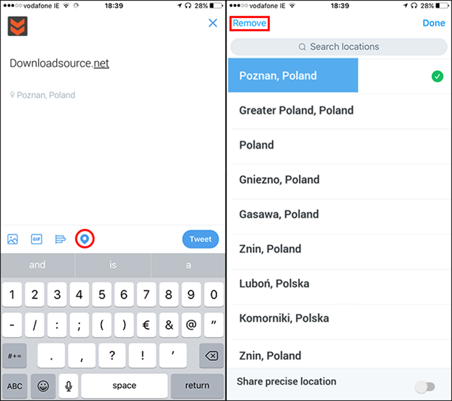Open the GIF picker icon

click(37, 239)
